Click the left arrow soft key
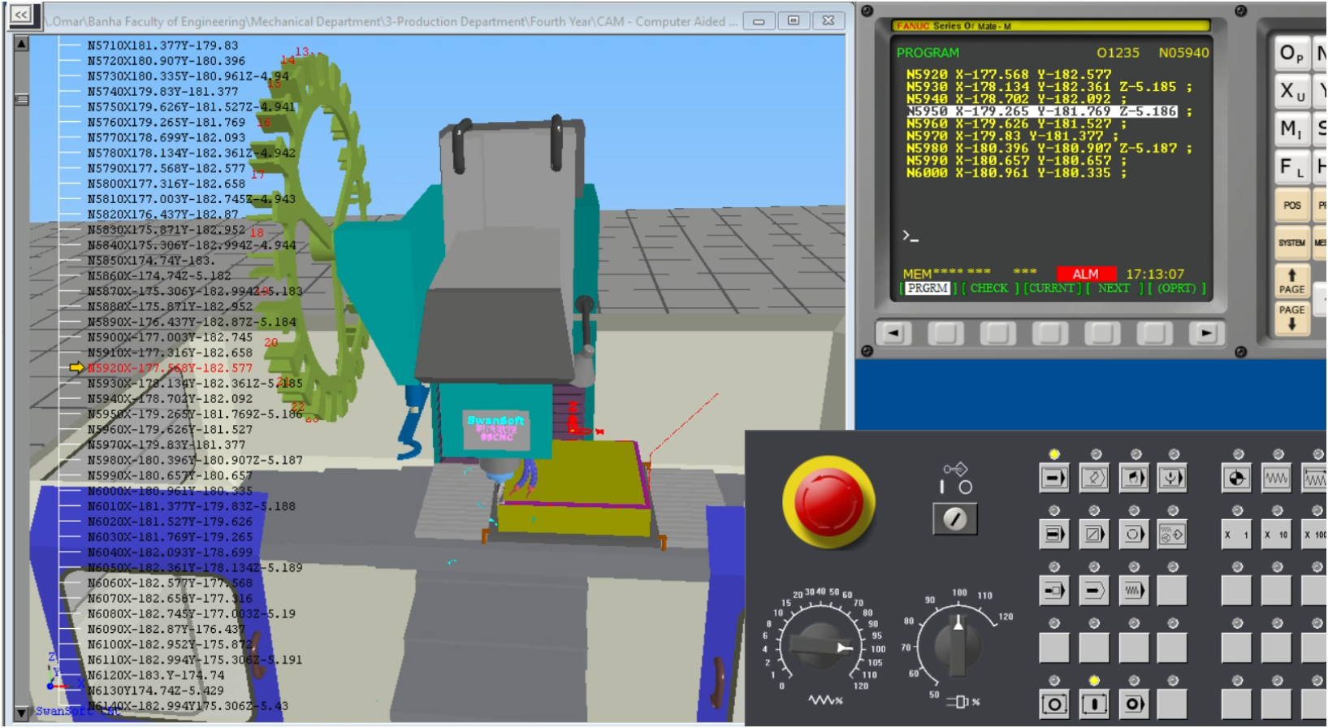 tap(893, 332)
